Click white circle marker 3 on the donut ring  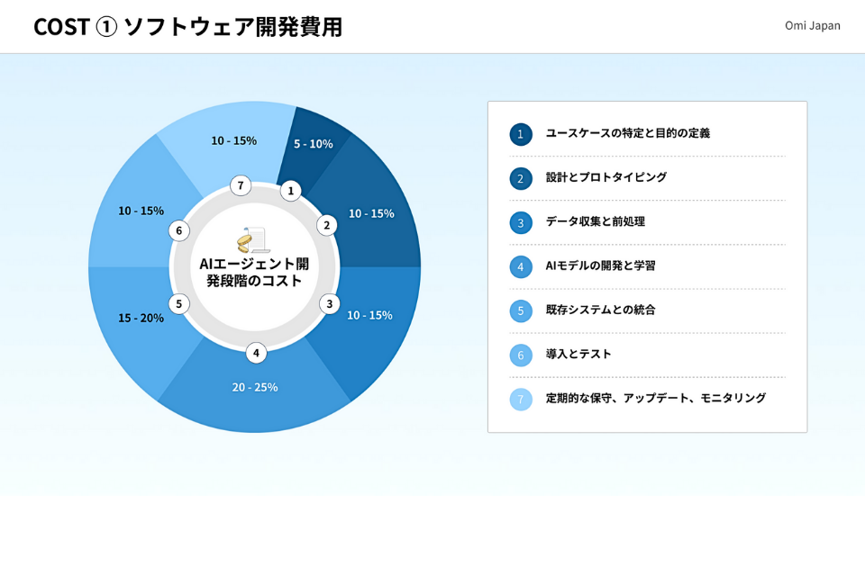330,304
